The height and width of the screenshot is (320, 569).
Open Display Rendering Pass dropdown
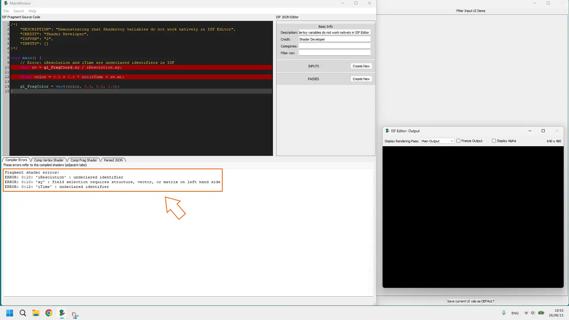(437, 141)
